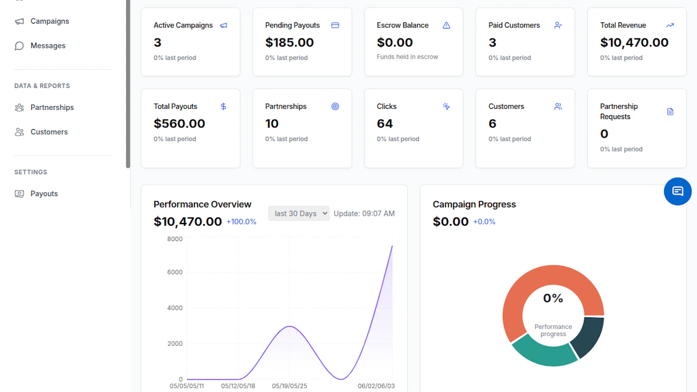This screenshot has width=697, height=392.
Task: Click the Active Campaigns value 3
Action: click(158, 42)
